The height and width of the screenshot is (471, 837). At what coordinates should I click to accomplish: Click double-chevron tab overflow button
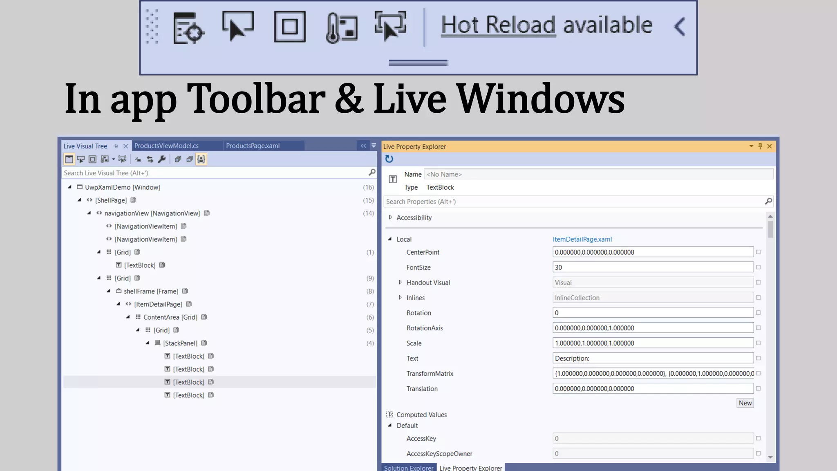point(363,146)
